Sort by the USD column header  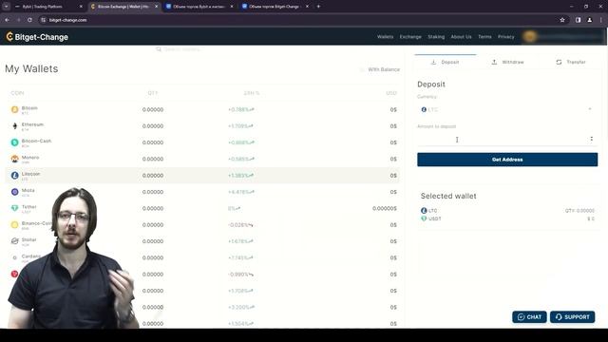pos(391,93)
